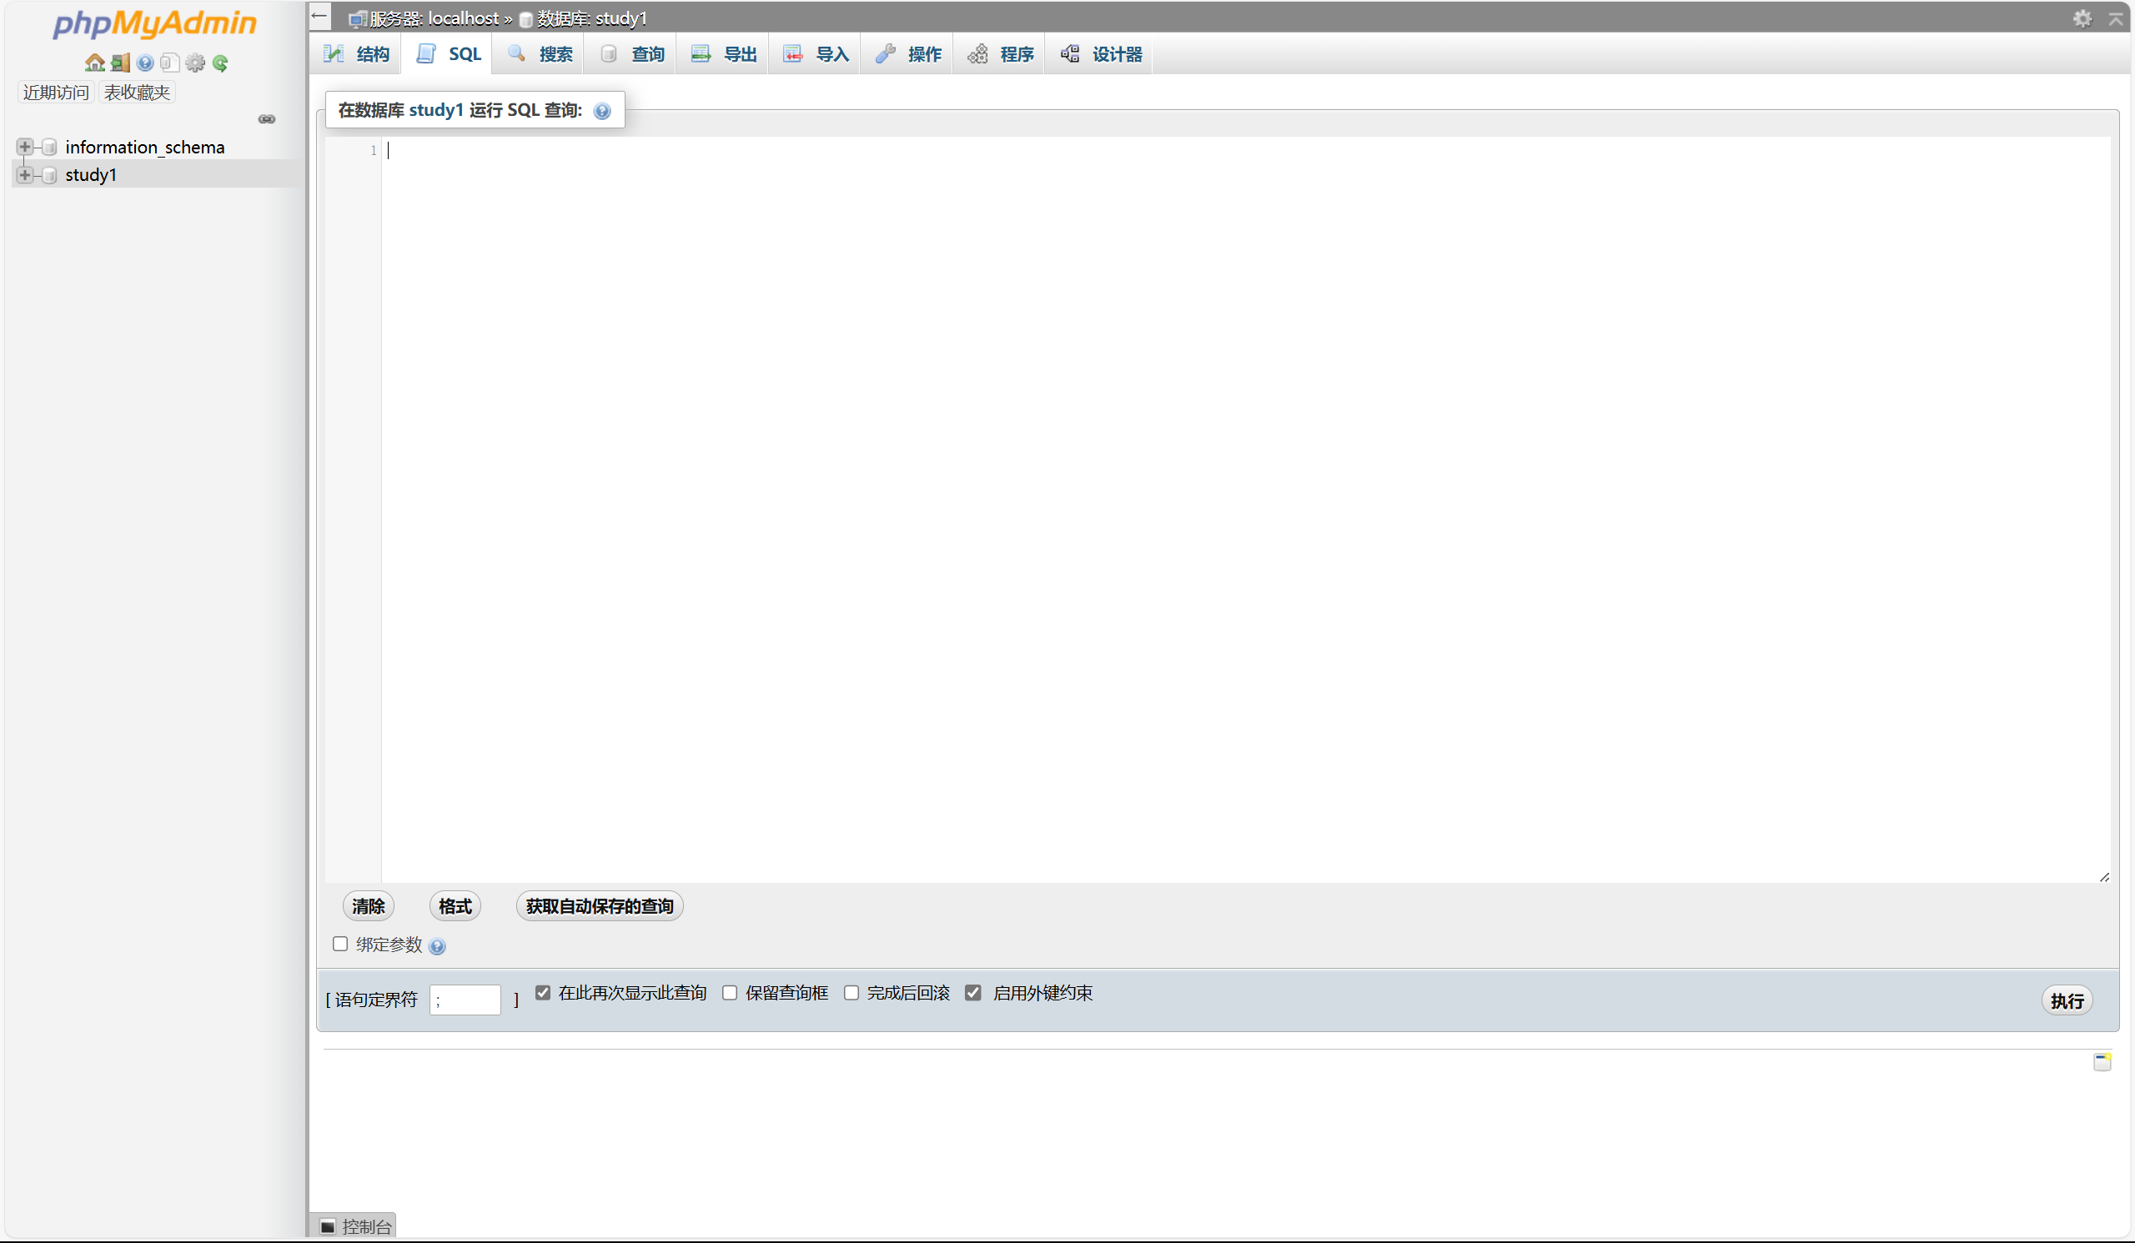Click the 语句定界符 input field
This screenshot has height=1243, width=2135.
pos(465,999)
